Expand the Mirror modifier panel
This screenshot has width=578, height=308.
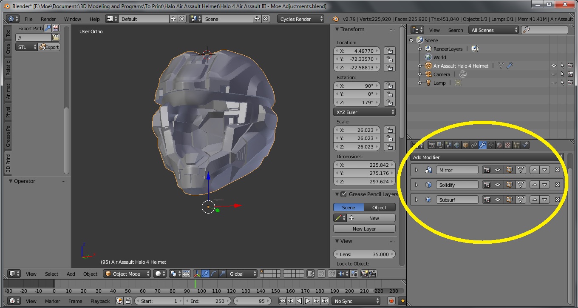(416, 170)
